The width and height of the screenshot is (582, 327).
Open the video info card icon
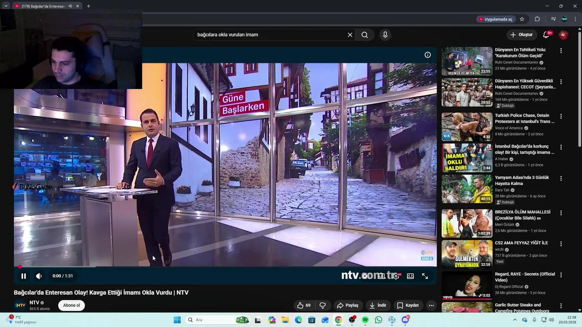[427, 55]
